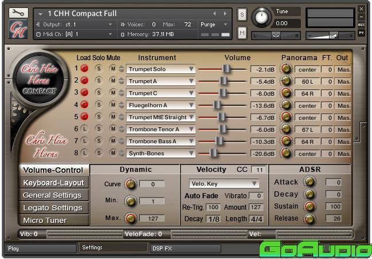Open the Trombone Tenor A dropdown
Image resolution: width=372 pixels, height=259 pixels.
point(160,129)
